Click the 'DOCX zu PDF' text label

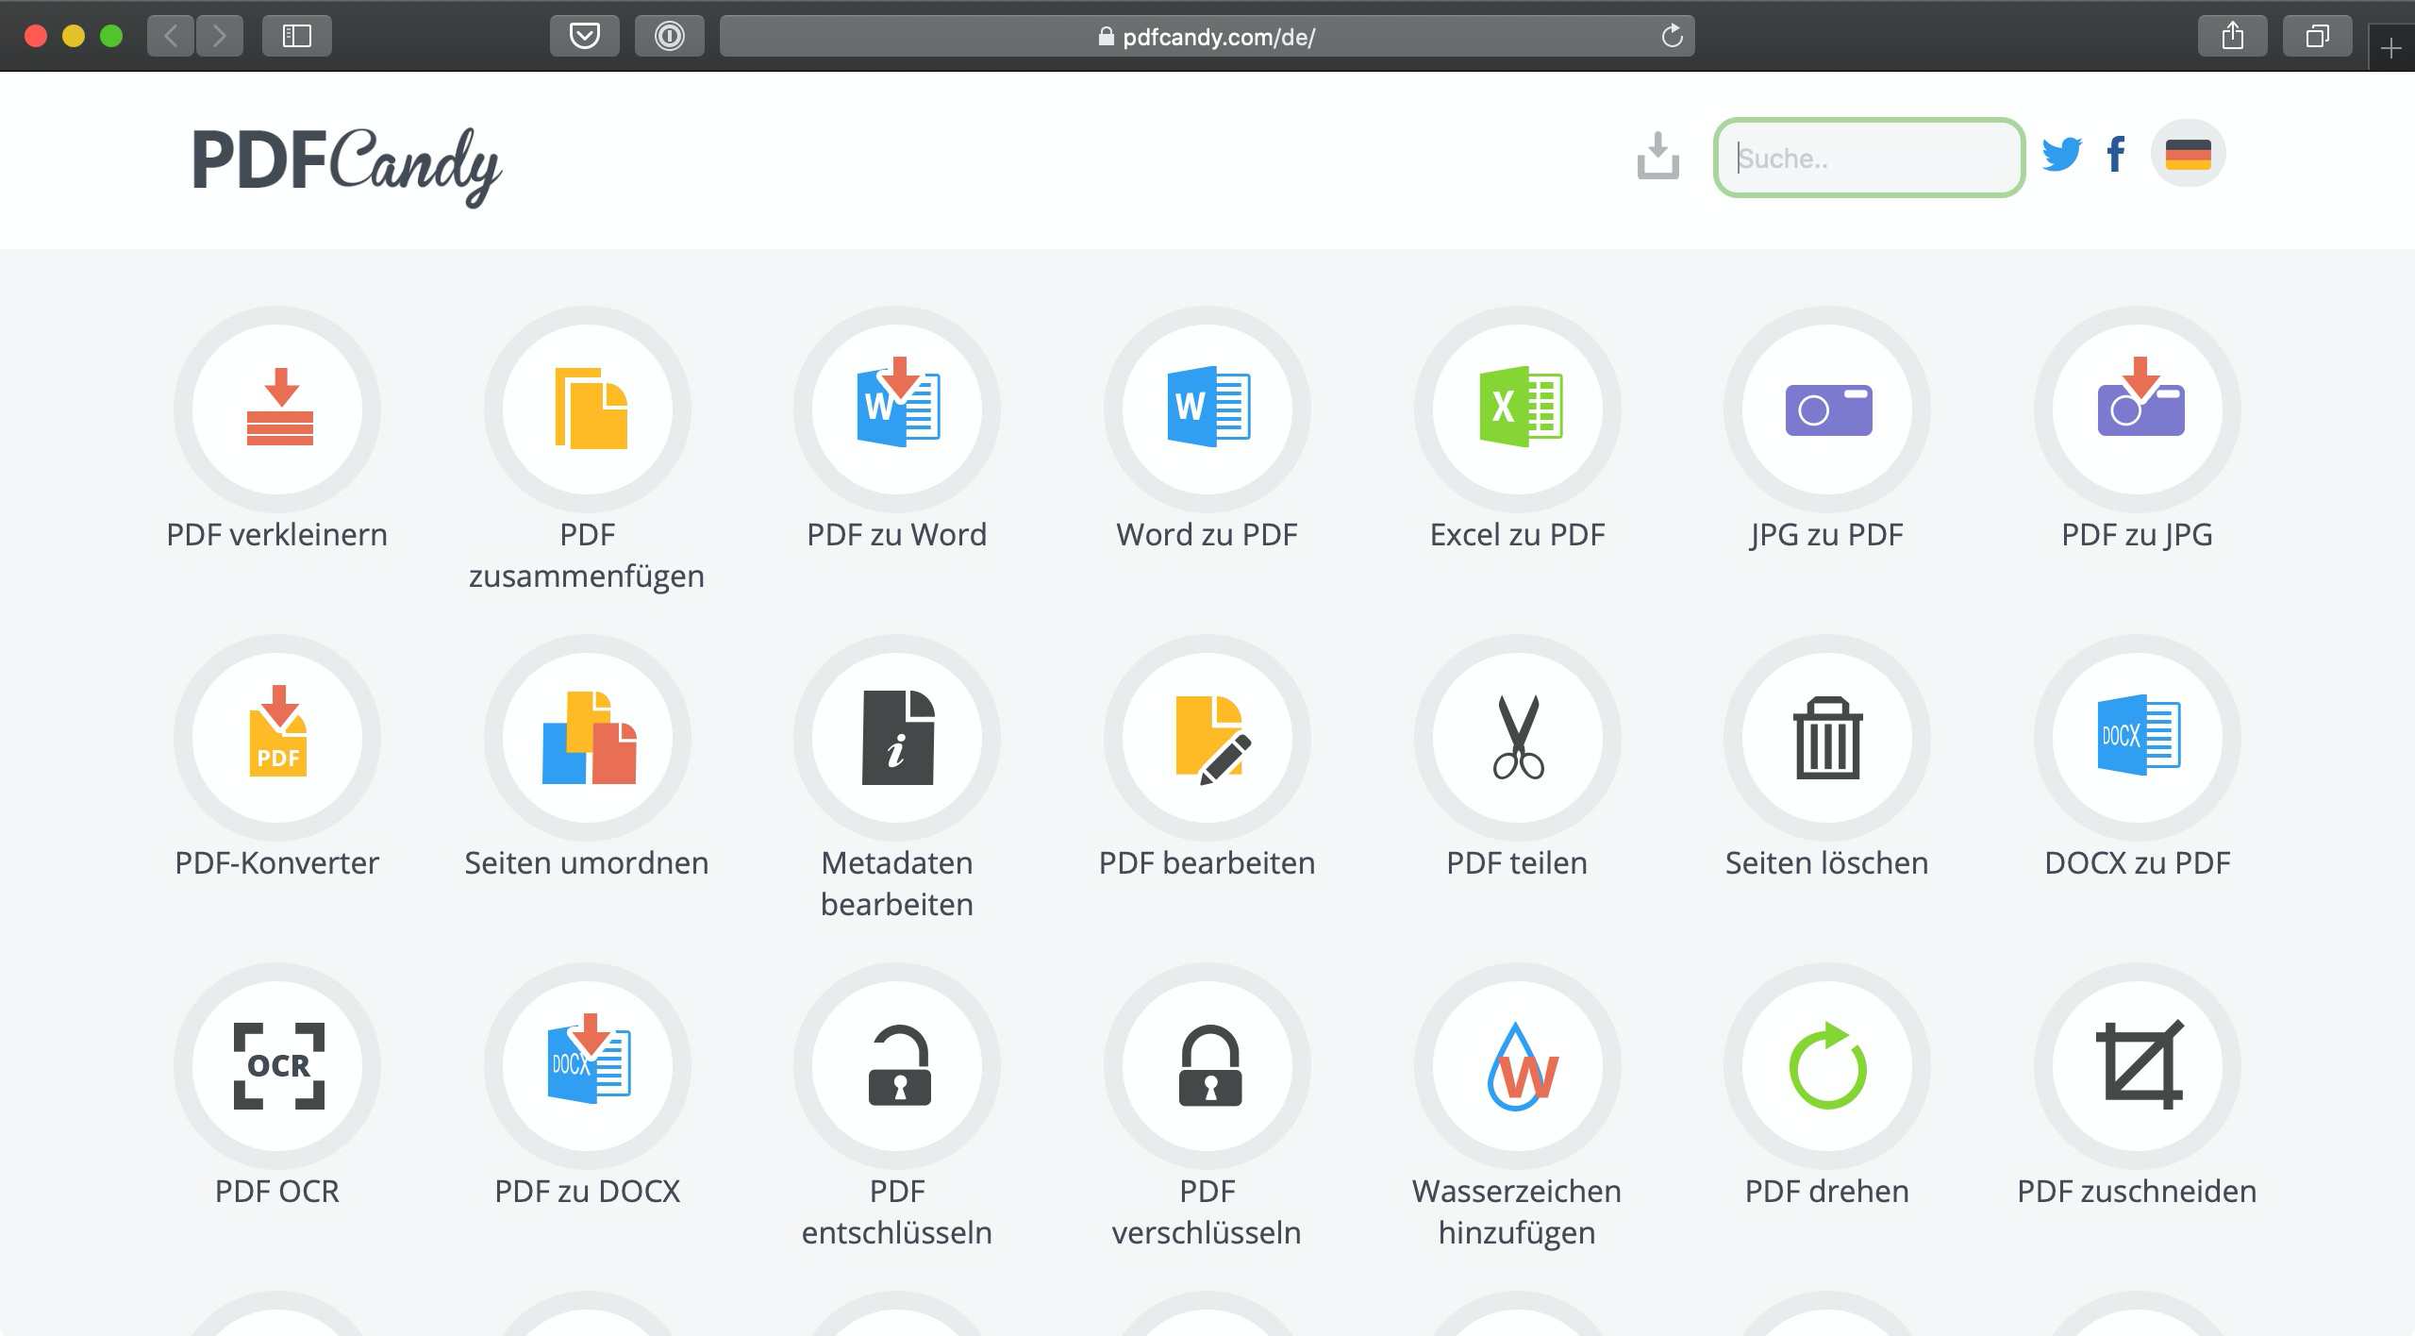(x=2137, y=862)
